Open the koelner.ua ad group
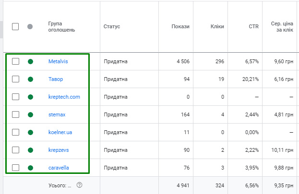The height and width of the screenshot is (194, 299). coord(60,132)
